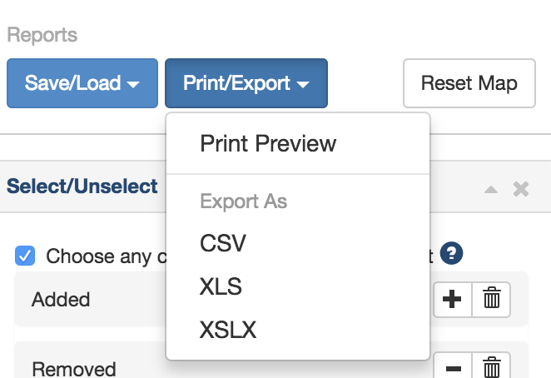Click the plus icon beside Added
This screenshot has height=378, width=551.
(x=453, y=300)
